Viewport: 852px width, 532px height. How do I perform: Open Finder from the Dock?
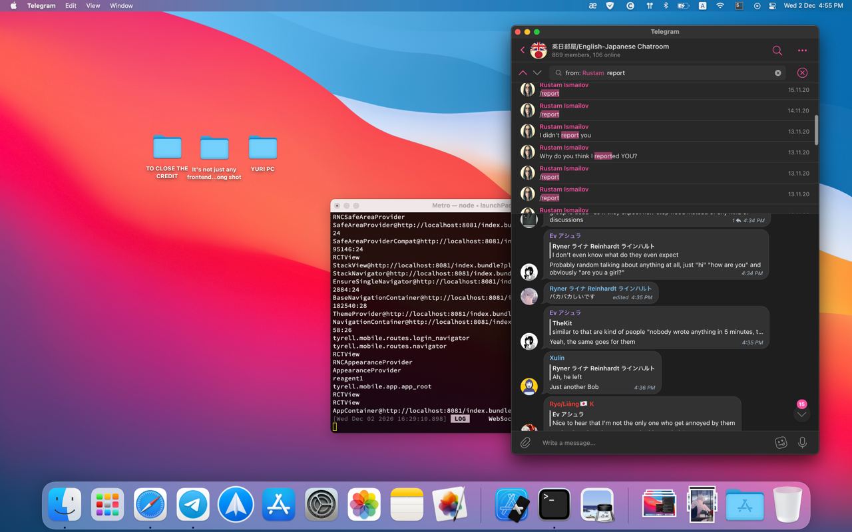[x=65, y=504]
